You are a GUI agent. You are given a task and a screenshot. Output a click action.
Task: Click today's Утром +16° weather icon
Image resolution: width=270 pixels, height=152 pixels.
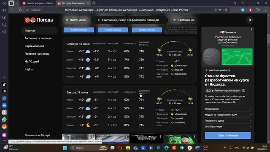tap(88, 52)
